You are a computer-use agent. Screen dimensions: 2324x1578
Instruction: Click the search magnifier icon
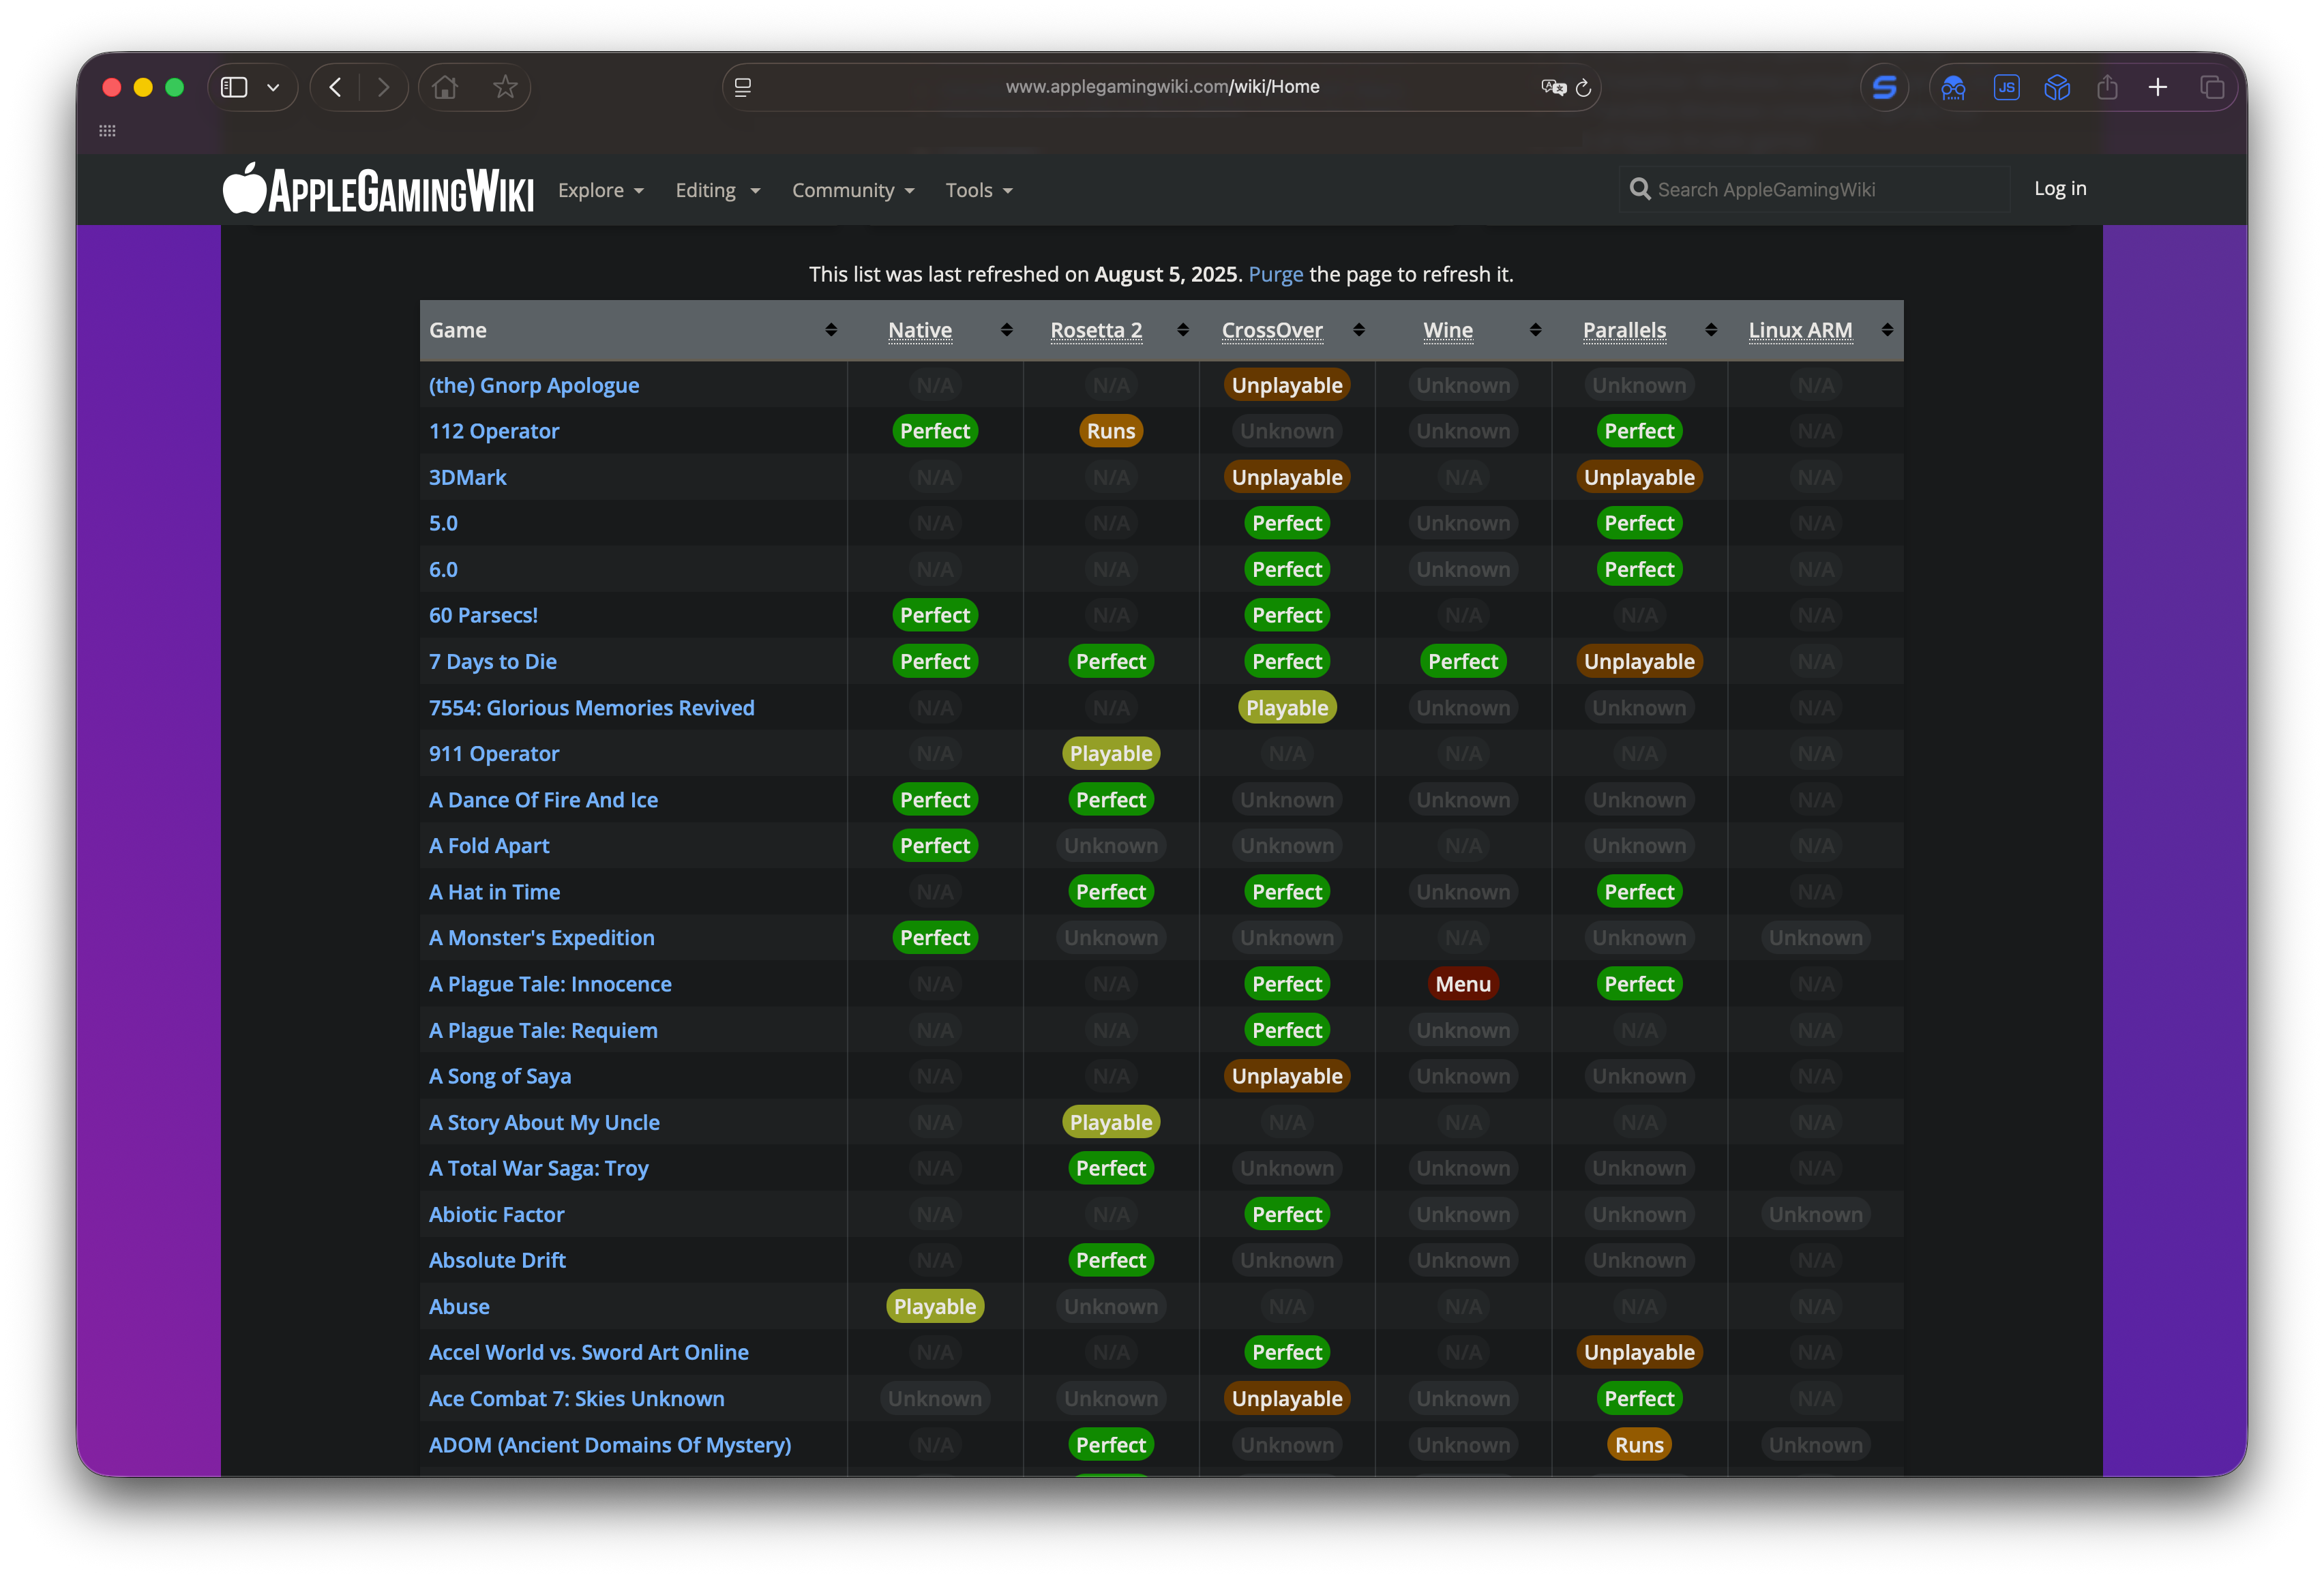1640,189
